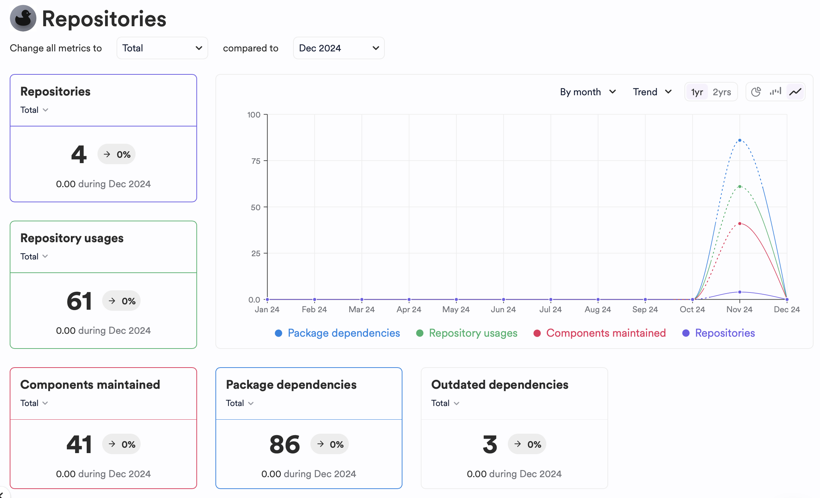Switch chart to bar chart view

[x=775, y=92]
